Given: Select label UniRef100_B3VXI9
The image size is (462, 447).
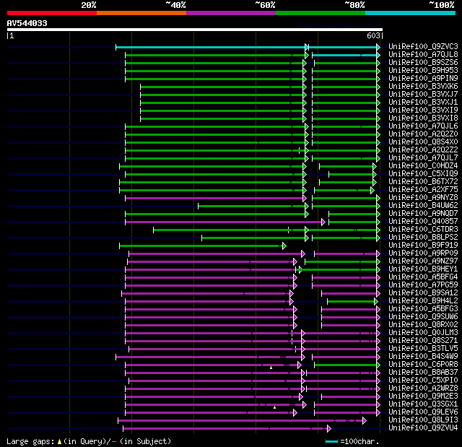Looking at the screenshot, I should 423,110.
